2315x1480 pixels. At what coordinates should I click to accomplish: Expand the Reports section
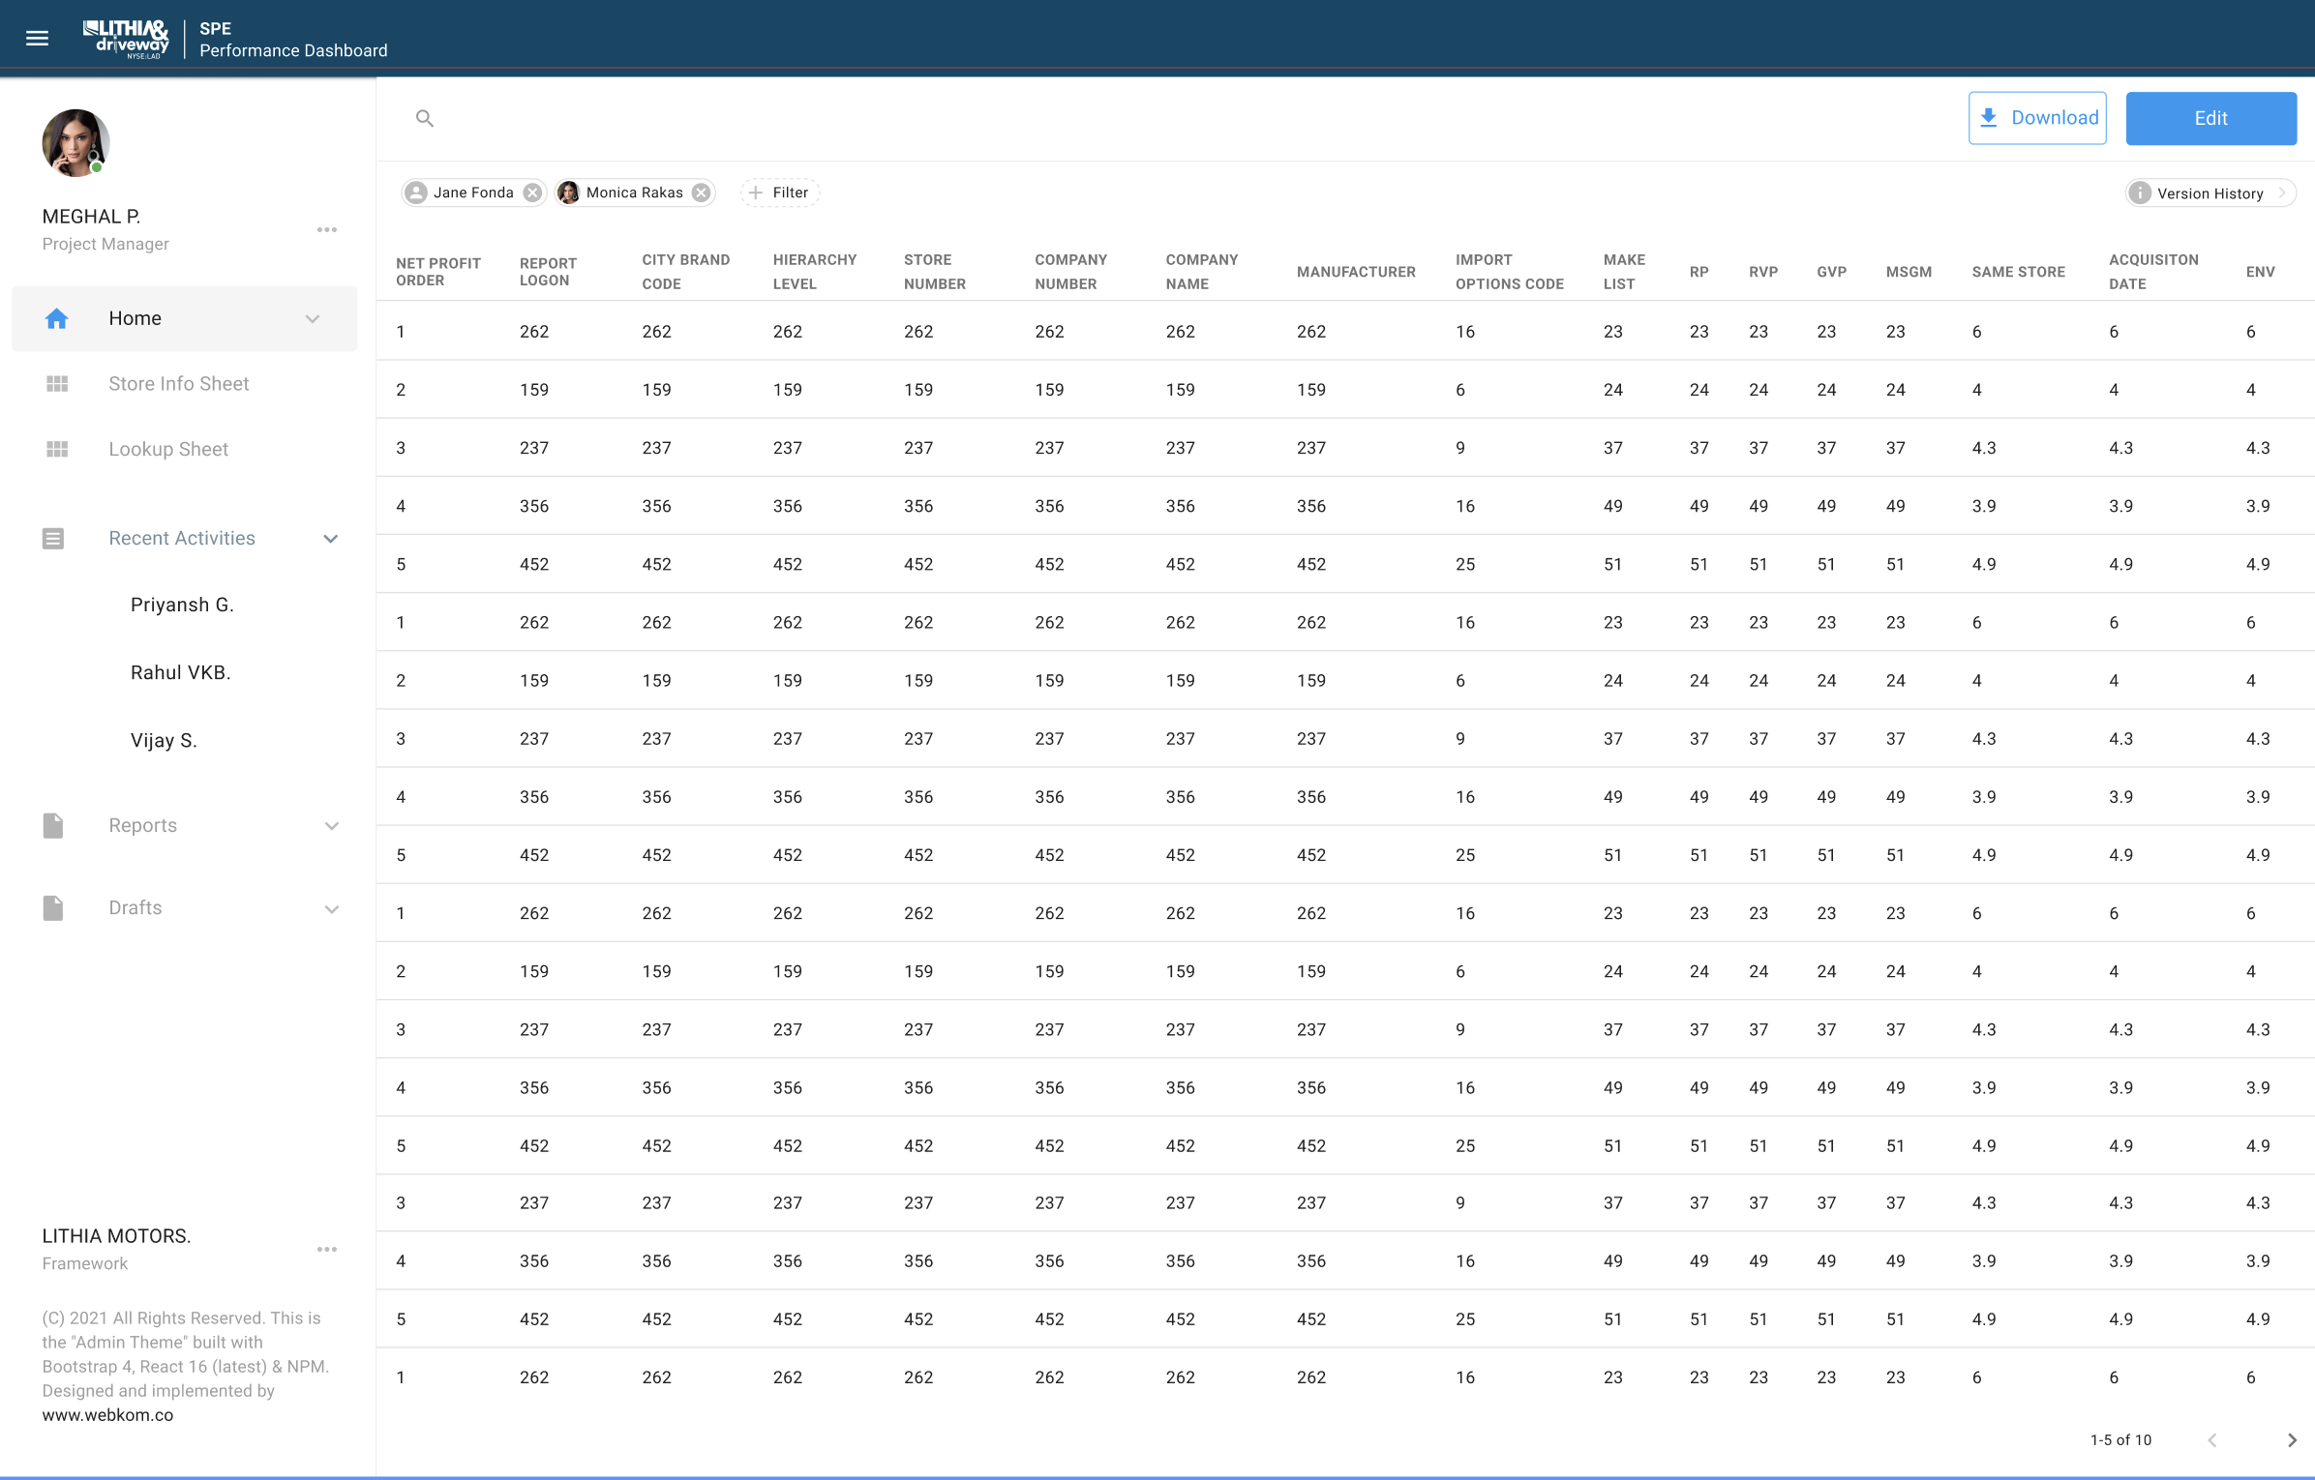click(331, 826)
